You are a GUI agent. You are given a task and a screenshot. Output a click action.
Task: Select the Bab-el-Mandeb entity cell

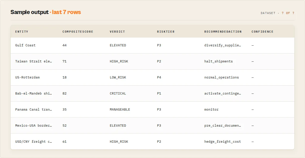(x=34, y=94)
